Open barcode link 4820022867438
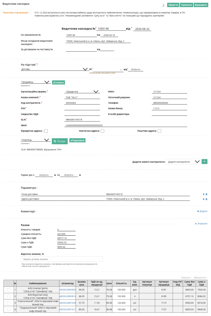 (x=67, y=303)
